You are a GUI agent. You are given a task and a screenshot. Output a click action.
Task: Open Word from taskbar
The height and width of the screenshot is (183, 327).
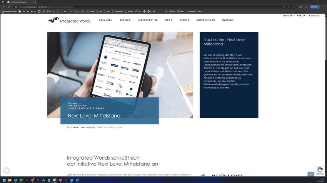click(77, 180)
